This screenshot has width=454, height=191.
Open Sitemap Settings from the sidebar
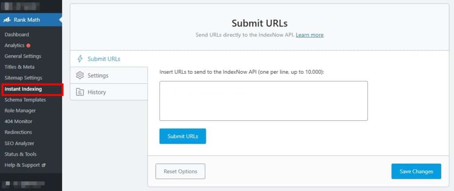click(23, 78)
